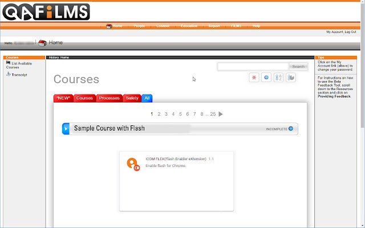Screen dimensions: 365x228
Task: Click the blue circle status filter icon
Action: [266, 78]
